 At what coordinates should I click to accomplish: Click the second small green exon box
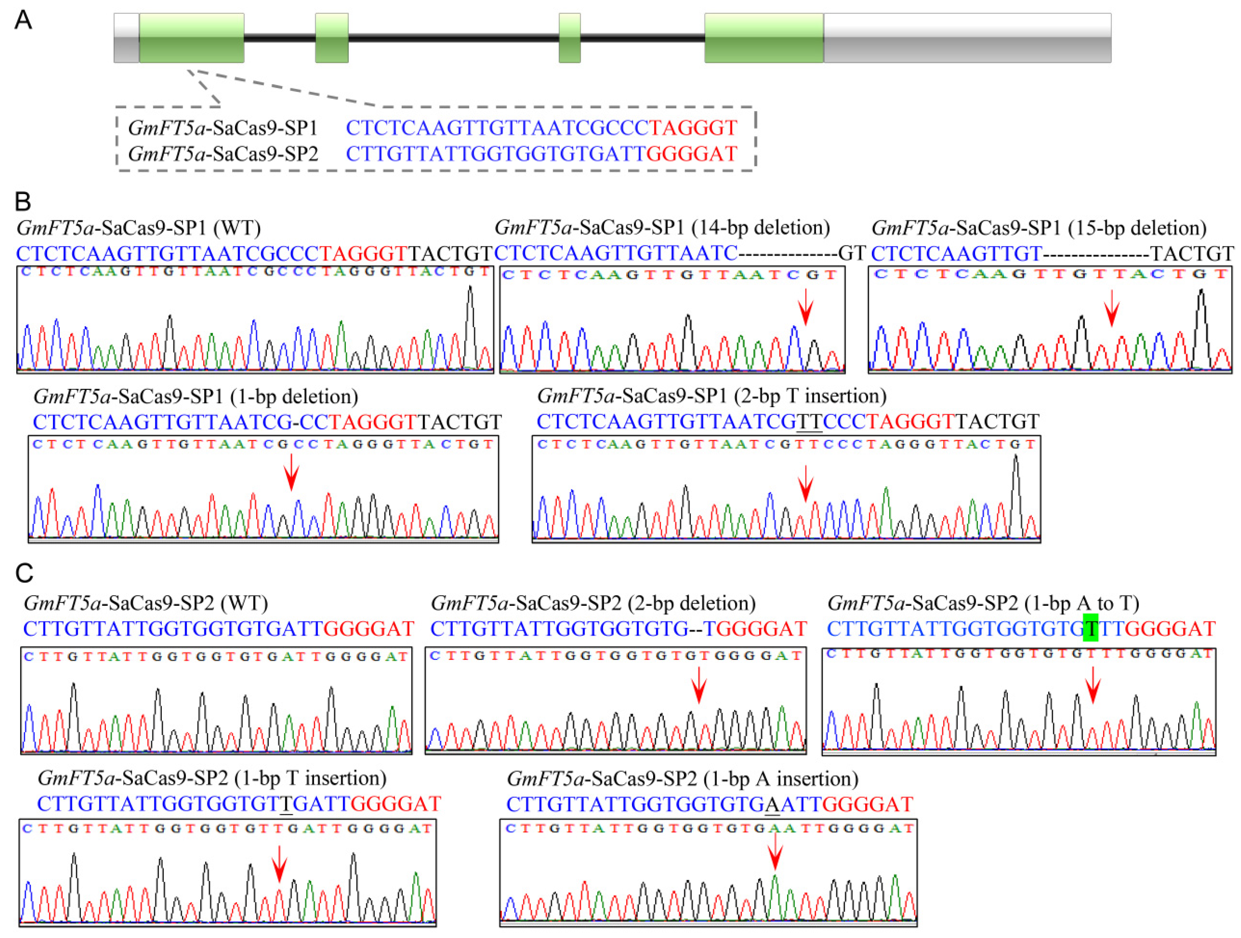point(332,37)
